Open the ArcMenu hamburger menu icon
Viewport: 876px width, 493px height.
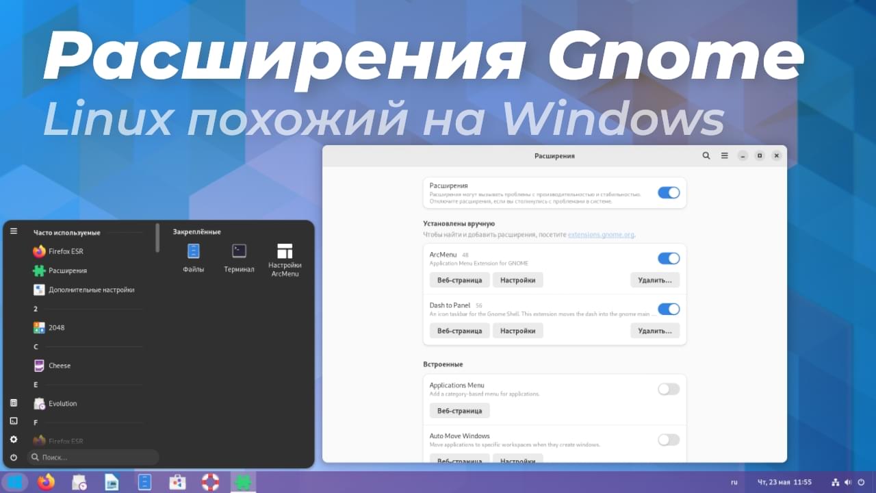(x=14, y=231)
